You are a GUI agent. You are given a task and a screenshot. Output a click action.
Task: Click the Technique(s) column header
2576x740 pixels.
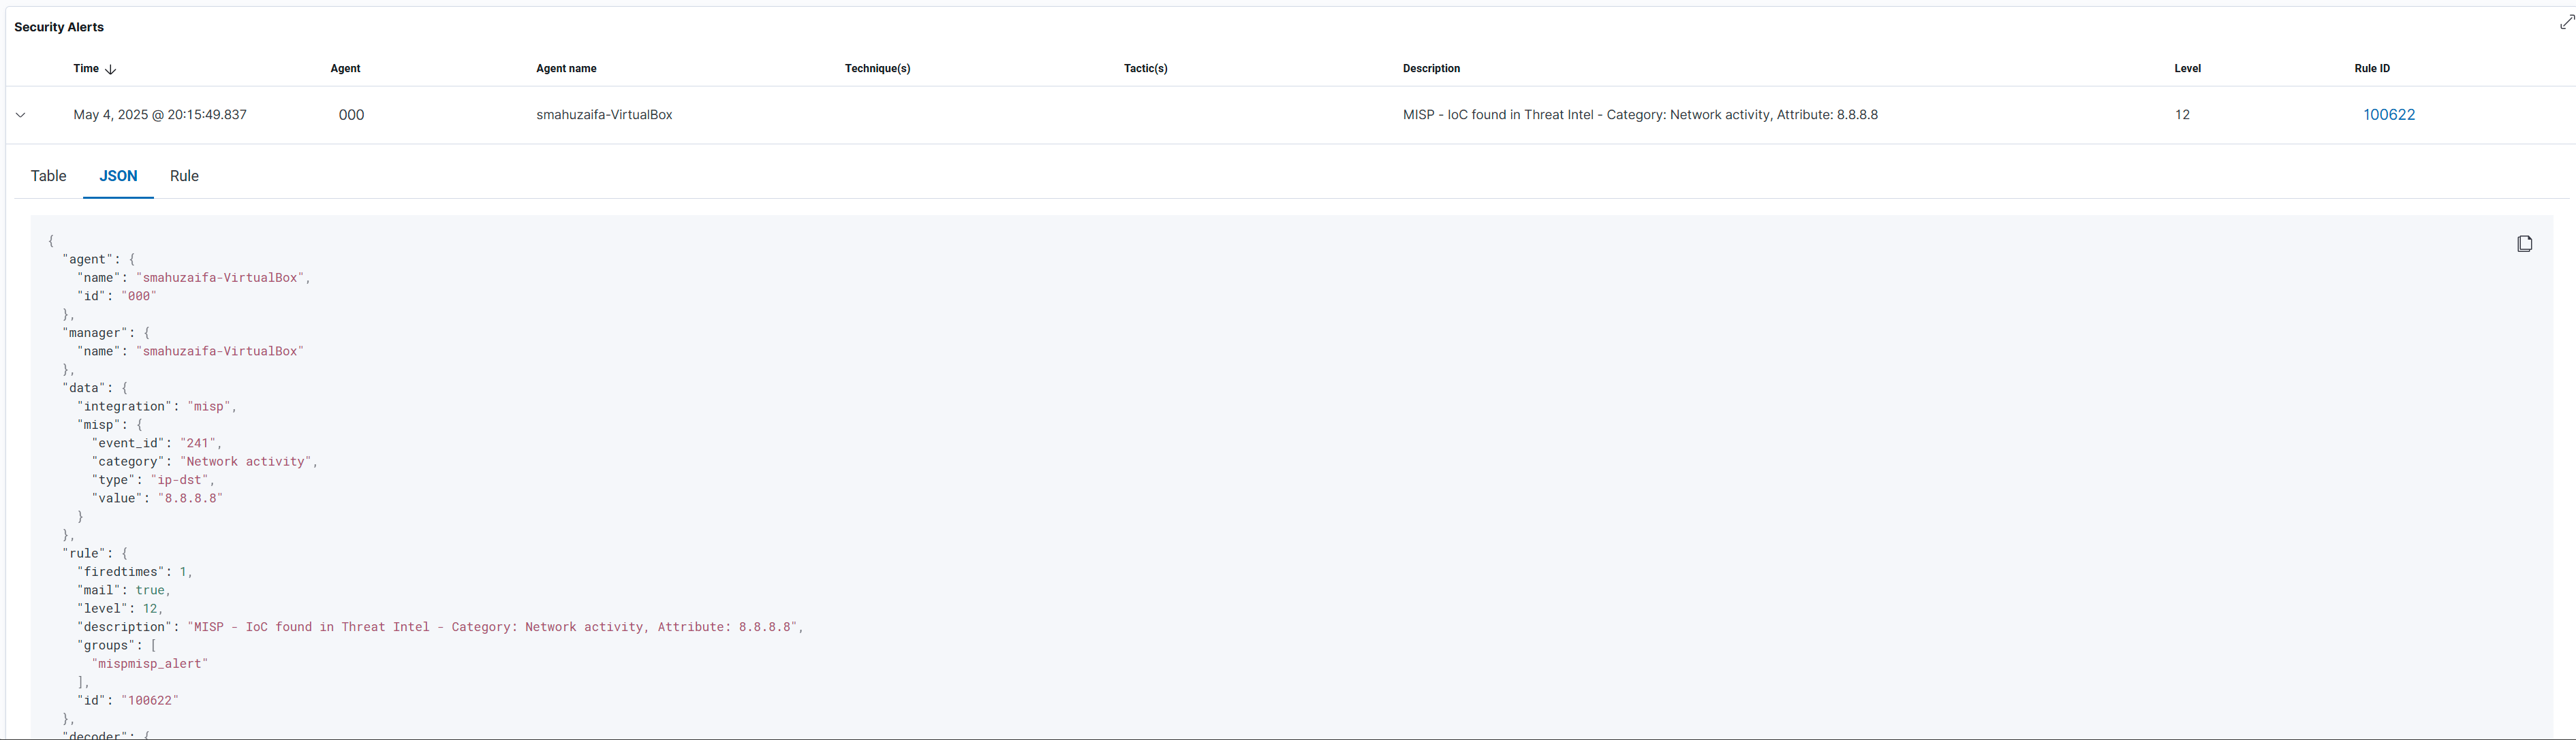(877, 69)
